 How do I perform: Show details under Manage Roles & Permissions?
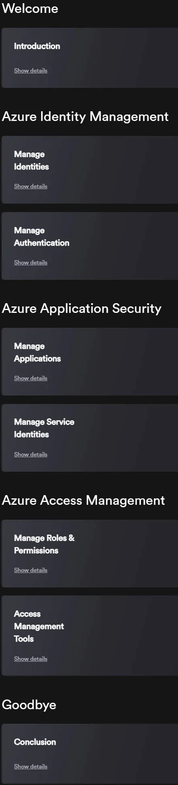[31, 570]
